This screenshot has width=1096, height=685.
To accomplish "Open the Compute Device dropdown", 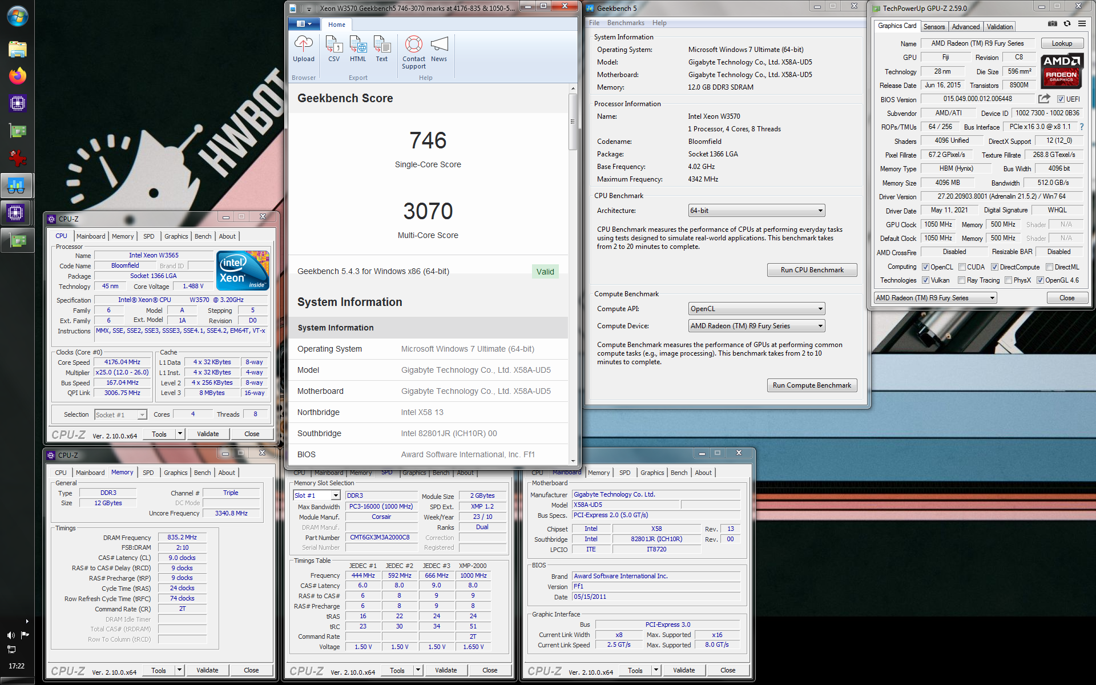I will (756, 326).
